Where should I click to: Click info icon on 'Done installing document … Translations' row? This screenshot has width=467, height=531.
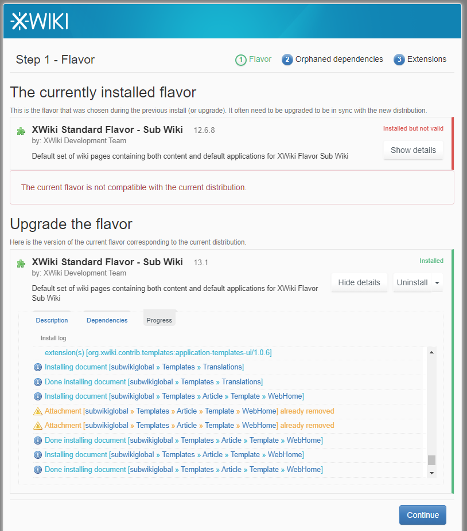click(x=38, y=382)
